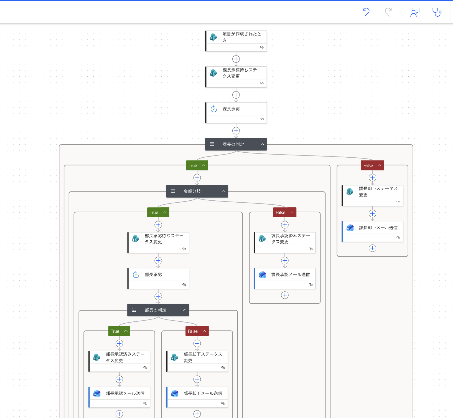Image resolution: width=453 pixels, height=418 pixels.
Task: Click the Outlook icon on 部長承認メール送信
Action: [x=97, y=393]
